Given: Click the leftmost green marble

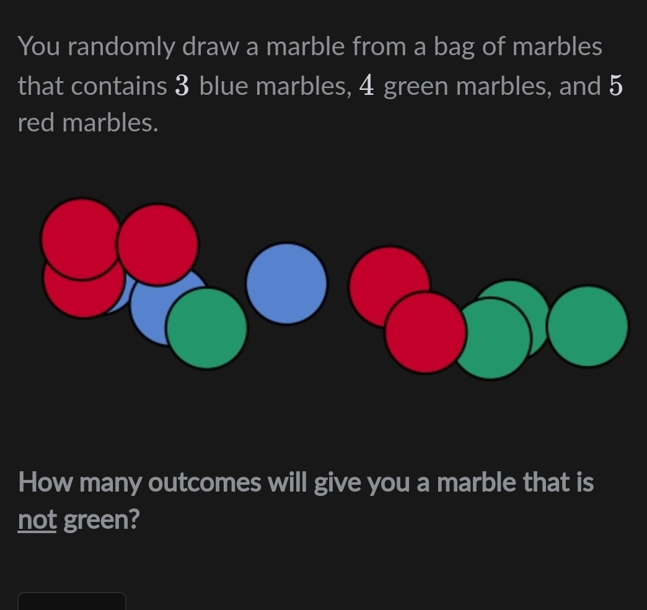Looking at the screenshot, I should coord(207,329).
